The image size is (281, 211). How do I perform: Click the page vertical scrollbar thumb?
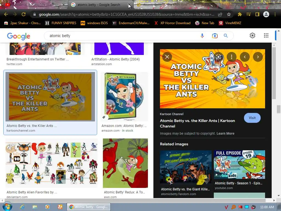click(279, 109)
